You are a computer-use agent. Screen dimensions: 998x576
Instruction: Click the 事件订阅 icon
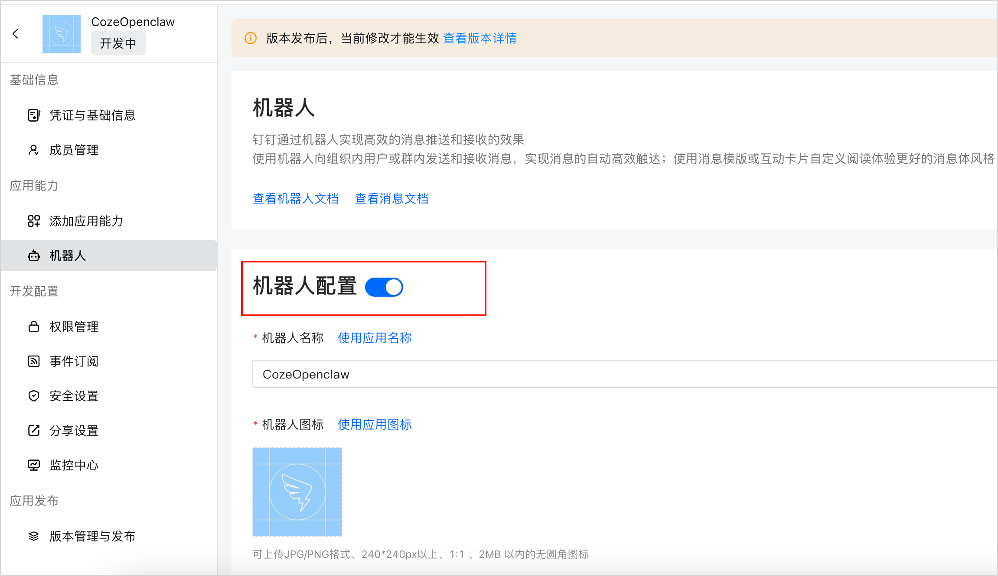34,361
